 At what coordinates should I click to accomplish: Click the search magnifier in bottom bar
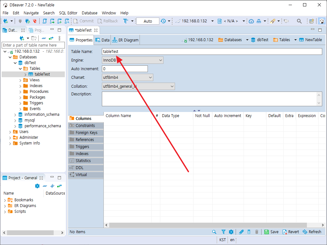pyautogui.click(x=214, y=232)
